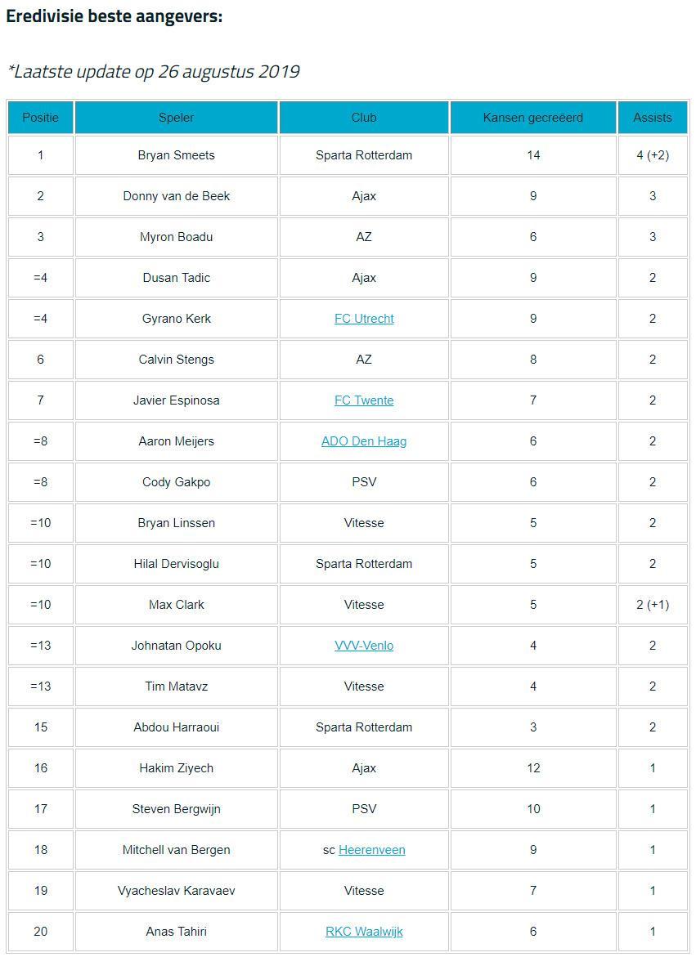The height and width of the screenshot is (957, 696).
Task: Click Steven Bergwijn in the table
Action: click(176, 809)
